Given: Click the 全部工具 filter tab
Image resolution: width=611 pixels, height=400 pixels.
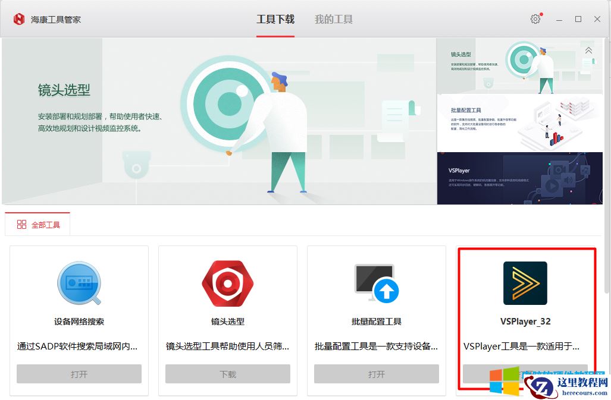Looking at the screenshot, I should [37, 225].
